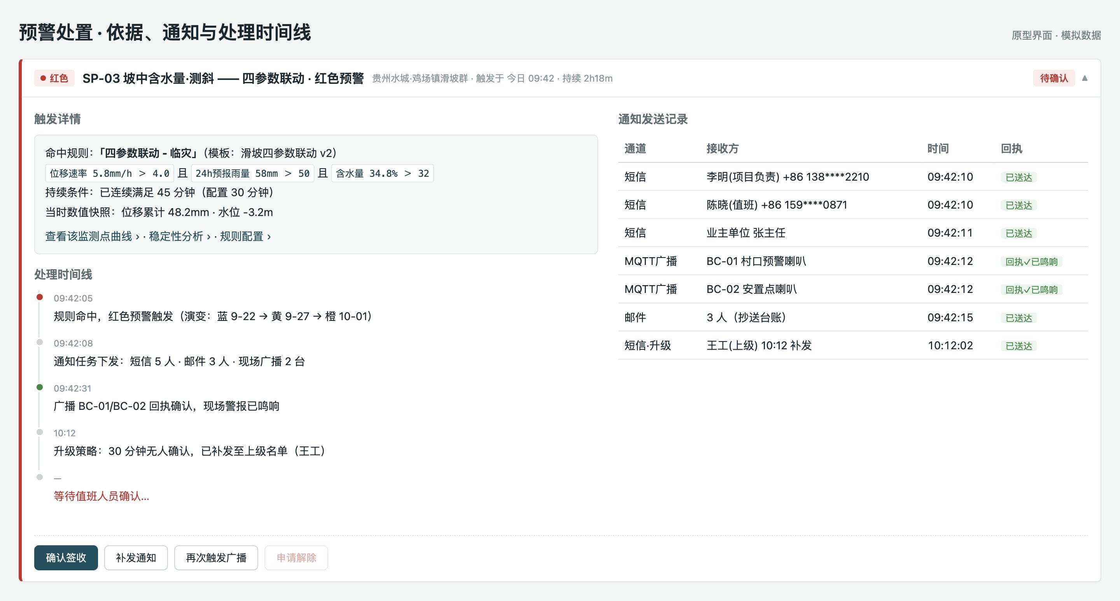Screen dimensions: 1120x601
Task: Click 回执✓已鸣响 for BC-01 村口预警喇叭
Action: point(1031,262)
